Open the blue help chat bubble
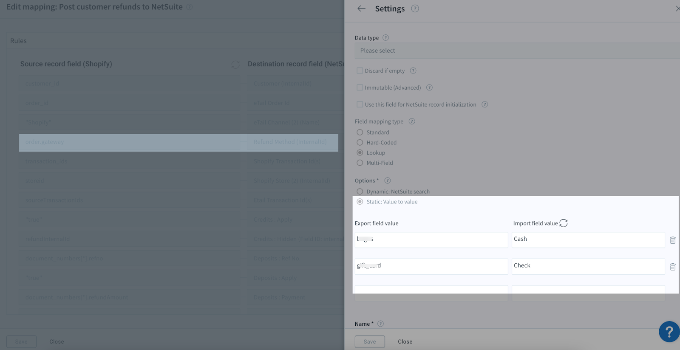Viewport: 680px width, 350px height. click(x=669, y=332)
